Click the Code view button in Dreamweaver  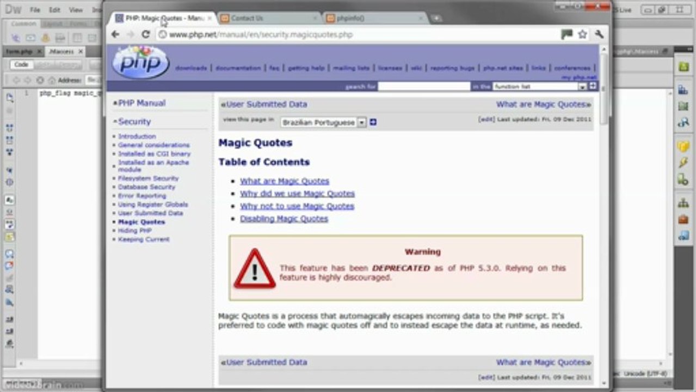click(x=21, y=65)
